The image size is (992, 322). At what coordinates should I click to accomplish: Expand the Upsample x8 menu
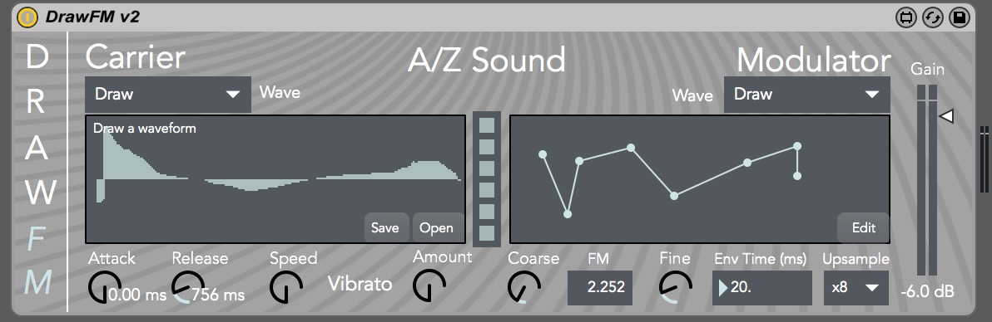click(856, 288)
